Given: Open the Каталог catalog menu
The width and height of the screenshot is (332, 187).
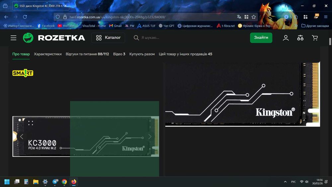Looking at the screenshot, I should pyautogui.click(x=108, y=38).
